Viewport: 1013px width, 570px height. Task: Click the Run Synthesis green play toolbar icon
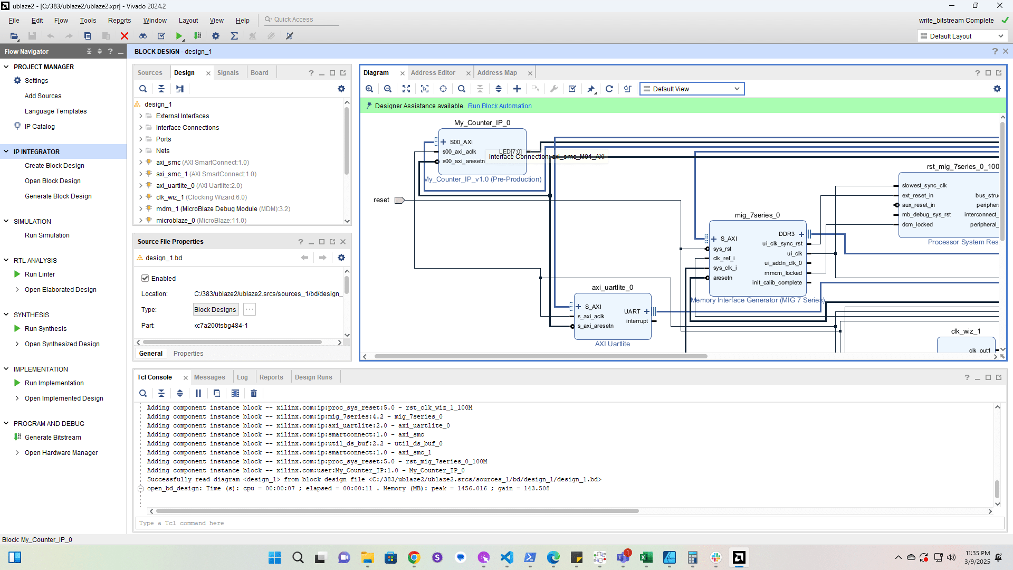pyautogui.click(x=179, y=36)
